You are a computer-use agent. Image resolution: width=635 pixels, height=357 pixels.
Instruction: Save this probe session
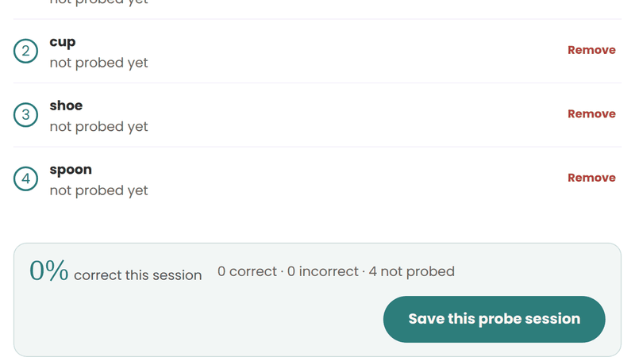(494, 319)
